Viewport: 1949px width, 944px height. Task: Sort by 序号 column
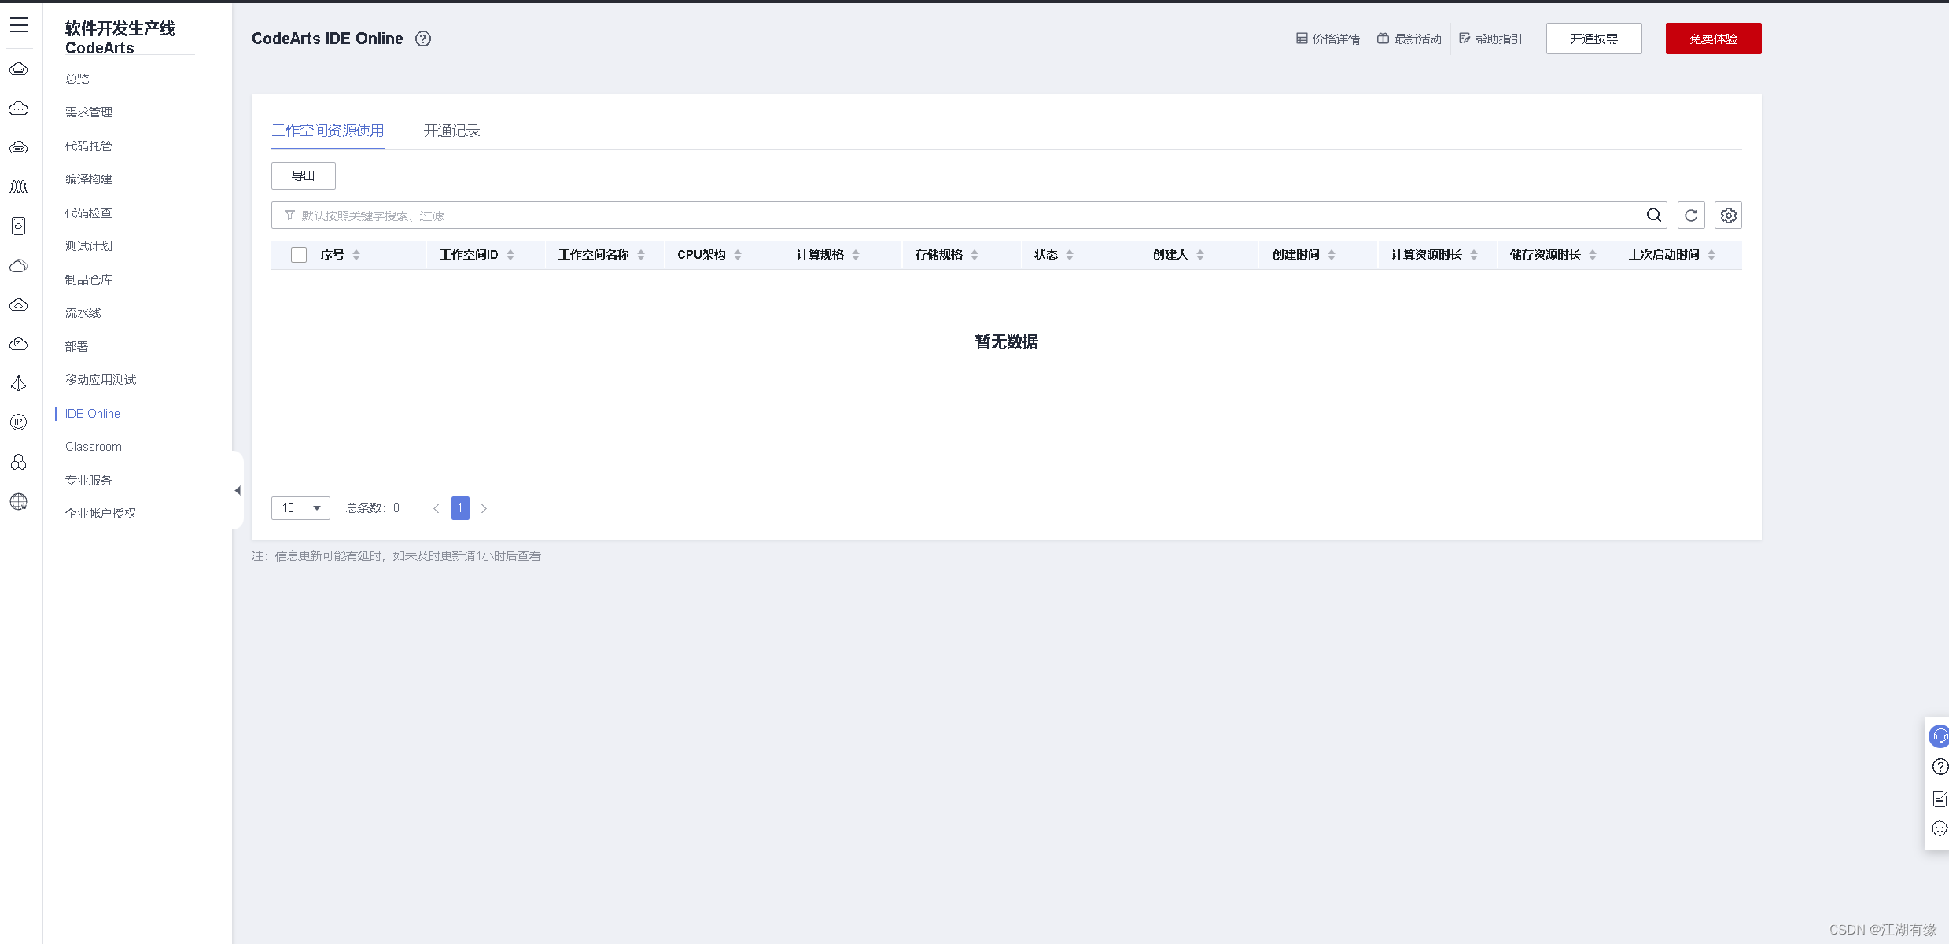(x=356, y=255)
